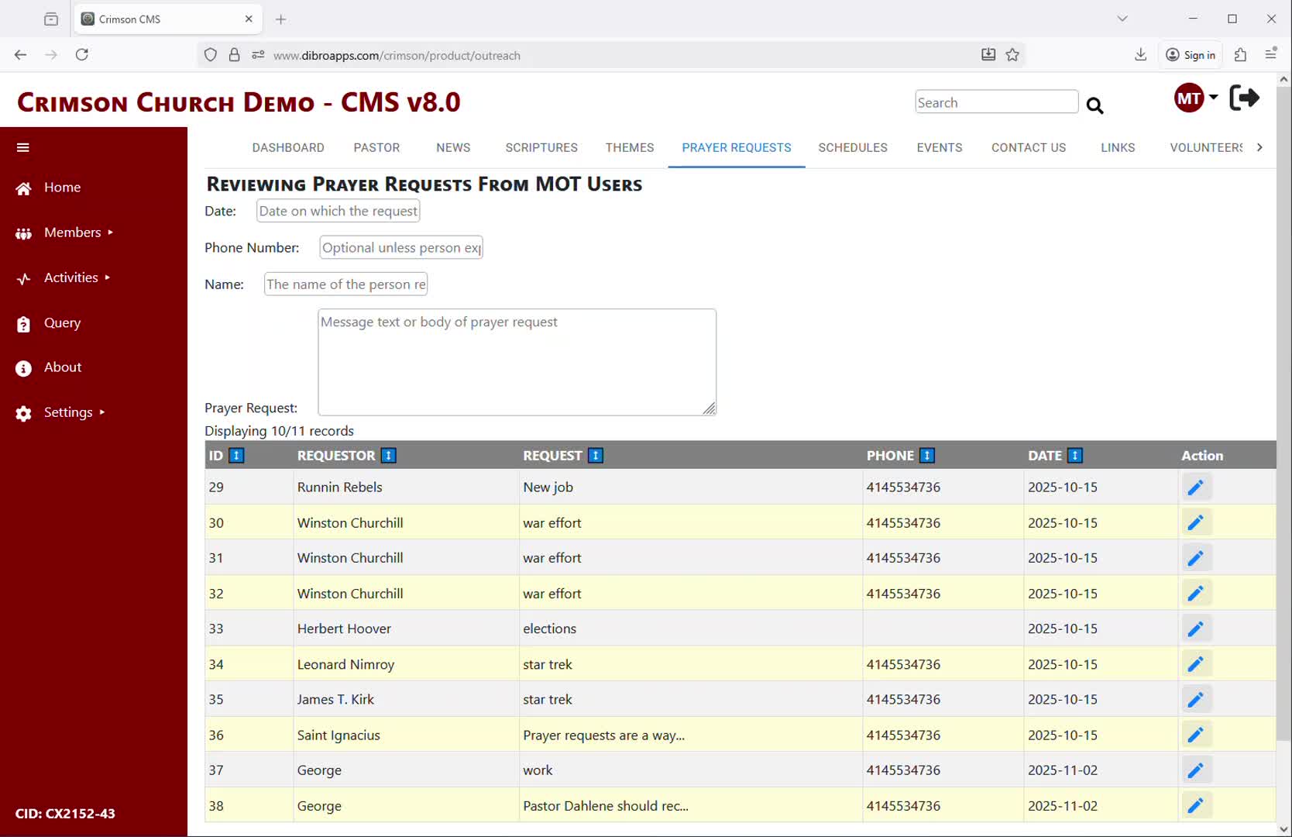
Task: Edit the Runnin Rebels prayer request
Action: pyautogui.click(x=1195, y=487)
